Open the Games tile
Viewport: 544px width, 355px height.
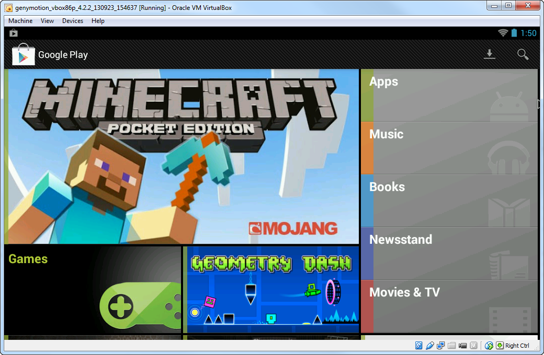click(x=93, y=290)
